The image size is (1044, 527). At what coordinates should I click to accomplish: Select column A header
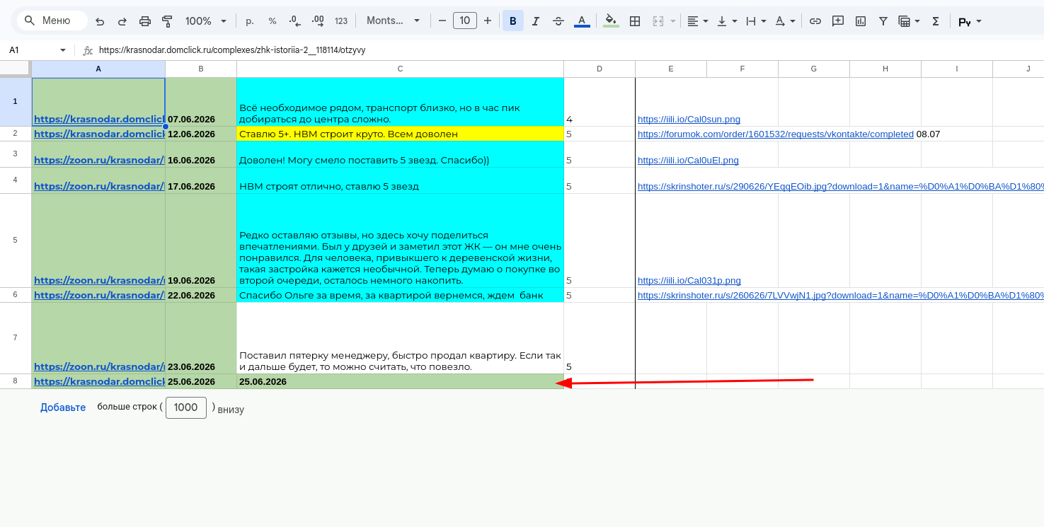click(x=98, y=69)
